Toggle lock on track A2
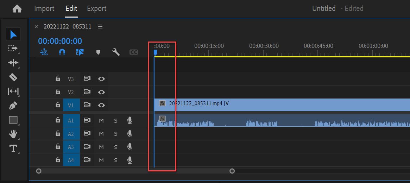This screenshot has width=410, height=183. click(x=58, y=134)
